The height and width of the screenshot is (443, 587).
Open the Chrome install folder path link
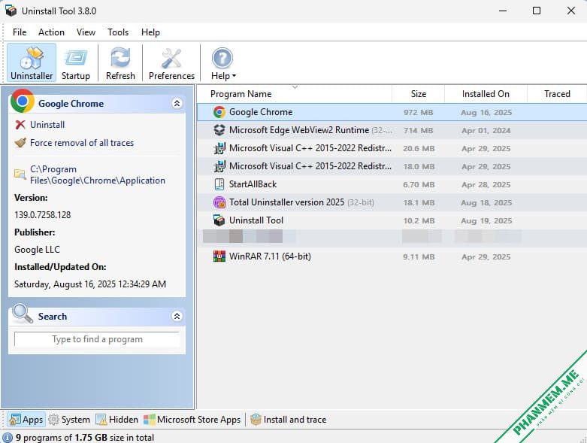98,175
